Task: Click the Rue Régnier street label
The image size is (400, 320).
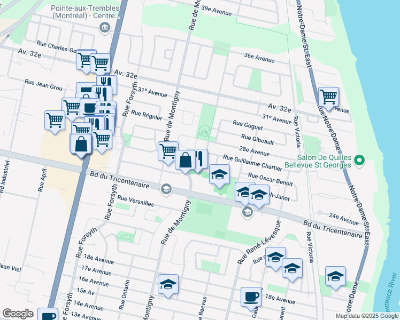Action: click(x=147, y=115)
